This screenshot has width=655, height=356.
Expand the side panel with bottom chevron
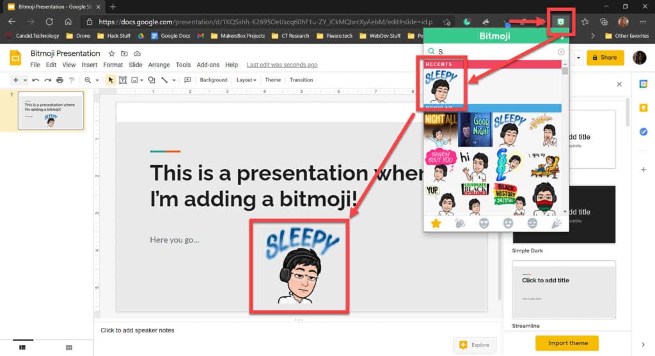pyautogui.click(x=643, y=344)
